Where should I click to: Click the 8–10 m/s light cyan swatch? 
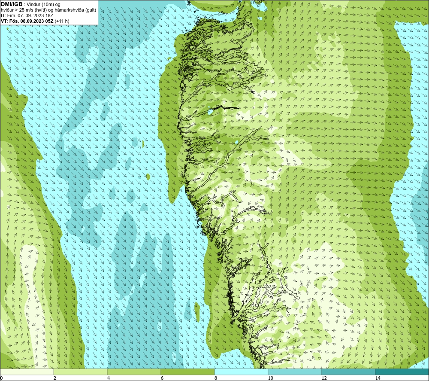pyautogui.click(x=241, y=372)
